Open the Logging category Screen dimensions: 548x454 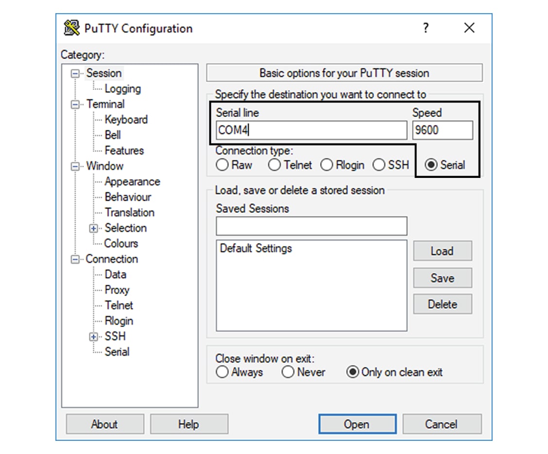[x=123, y=89]
